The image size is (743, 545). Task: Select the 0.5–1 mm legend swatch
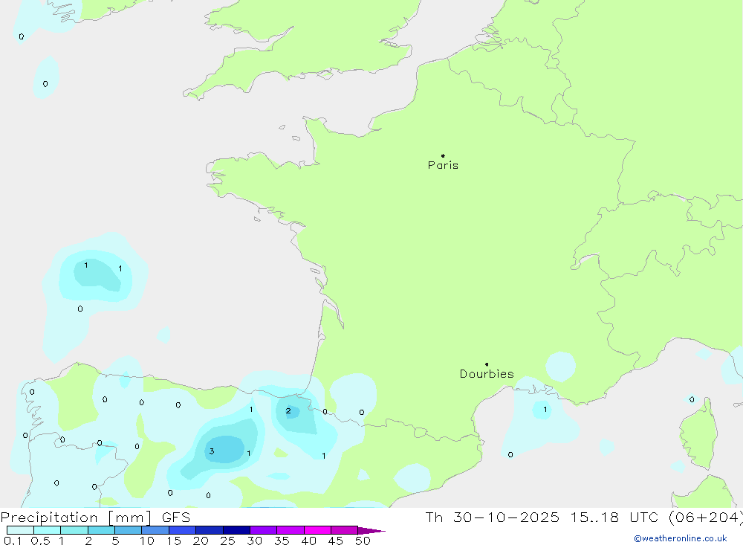[x=48, y=530]
